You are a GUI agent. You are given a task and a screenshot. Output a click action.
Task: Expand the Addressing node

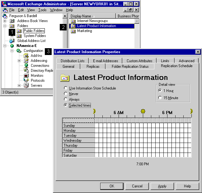point(19,61)
